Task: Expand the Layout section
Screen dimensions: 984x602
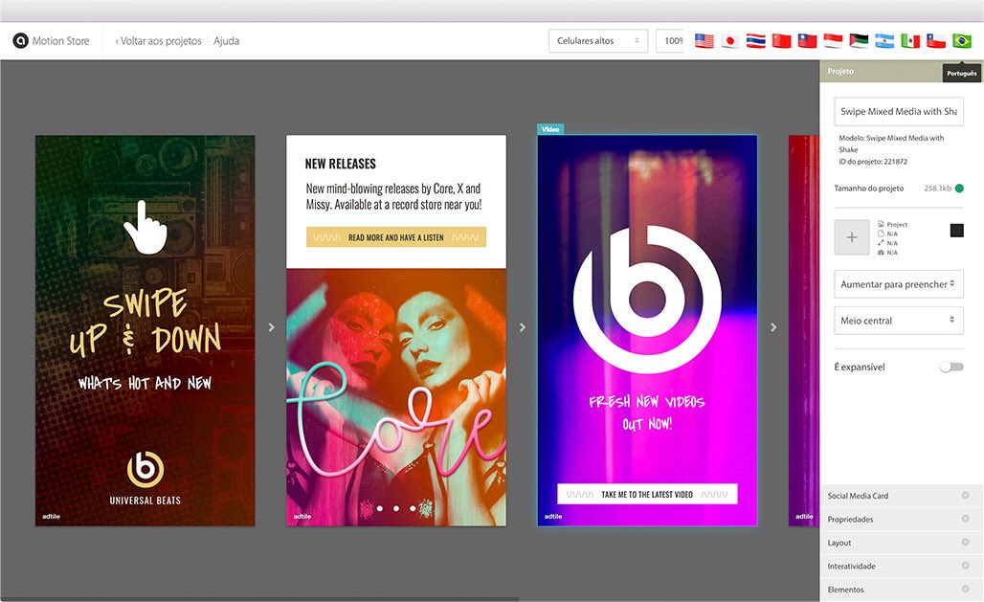Action: point(901,543)
